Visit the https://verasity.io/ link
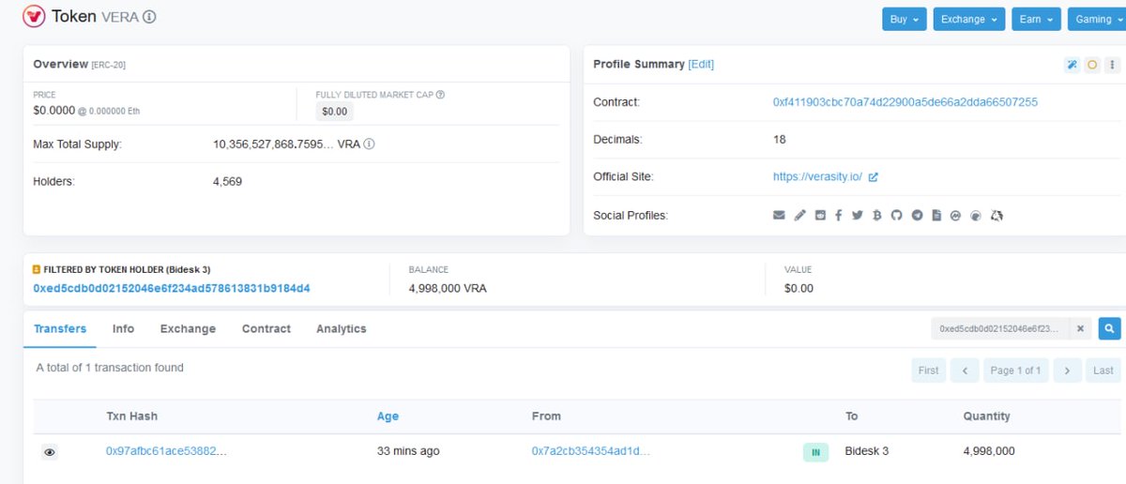The height and width of the screenshot is (484, 1126). 817,177
